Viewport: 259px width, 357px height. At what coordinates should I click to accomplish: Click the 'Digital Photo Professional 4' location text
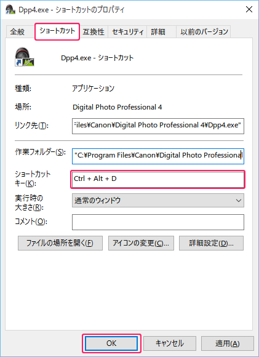click(x=118, y=107)
